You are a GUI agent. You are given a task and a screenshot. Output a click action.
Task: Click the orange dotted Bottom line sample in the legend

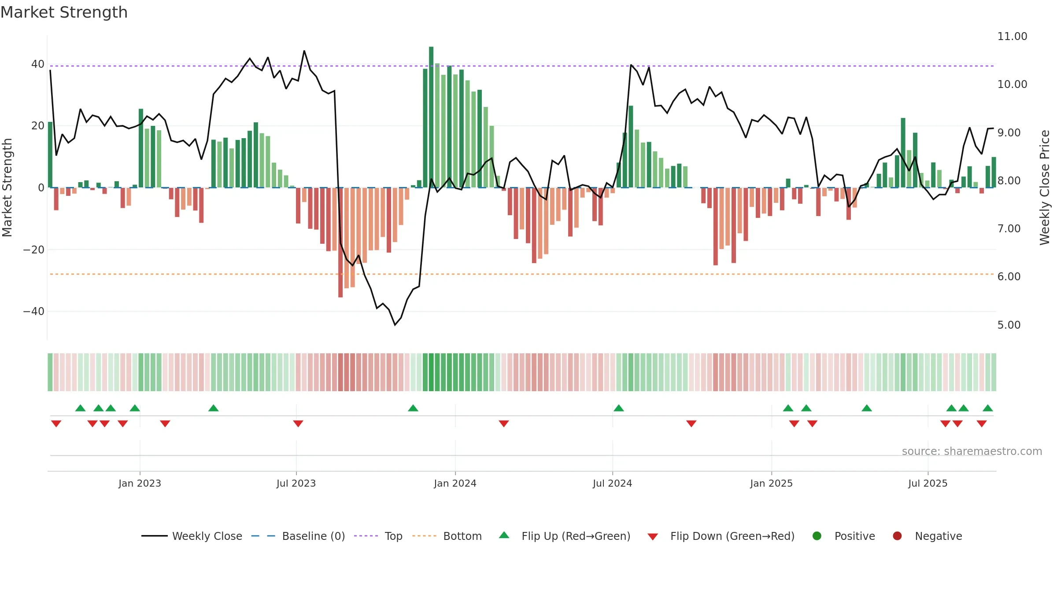tap(425, 536)
